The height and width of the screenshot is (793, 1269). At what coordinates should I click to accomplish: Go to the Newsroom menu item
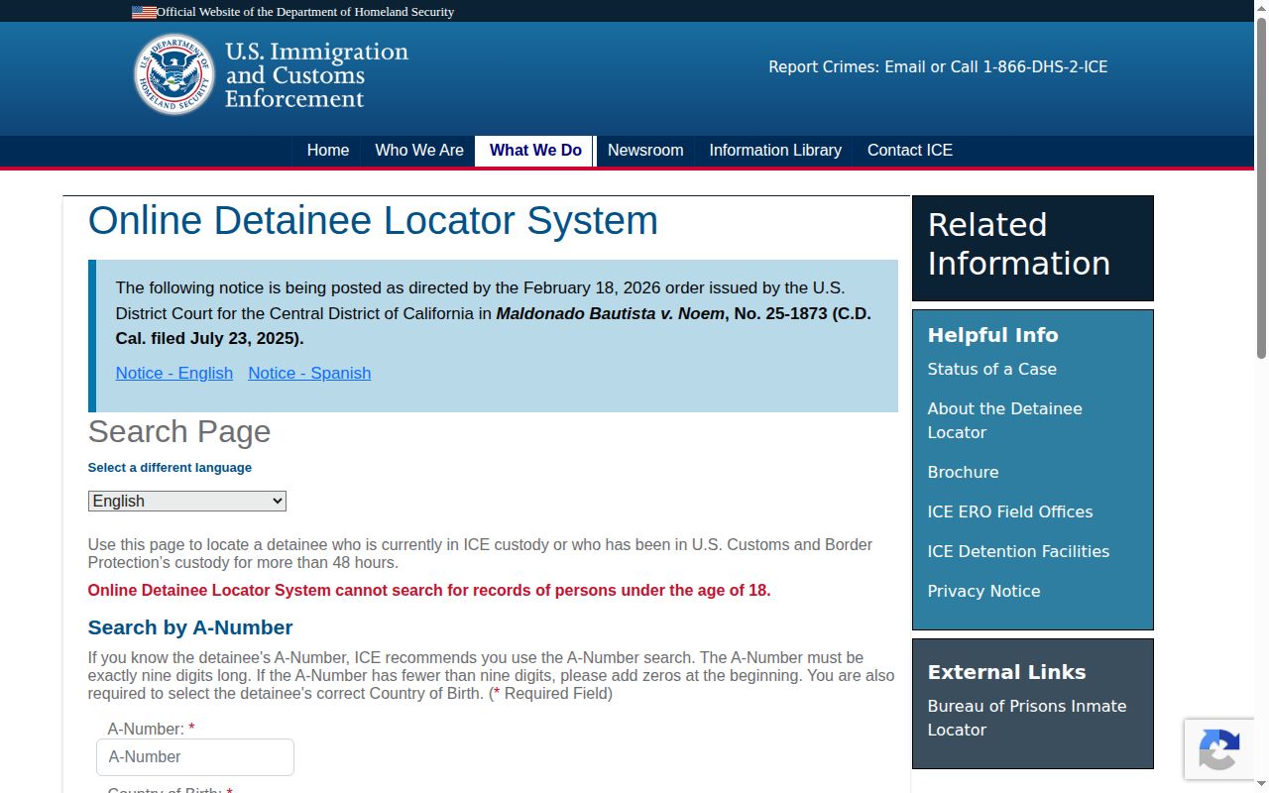645,151
